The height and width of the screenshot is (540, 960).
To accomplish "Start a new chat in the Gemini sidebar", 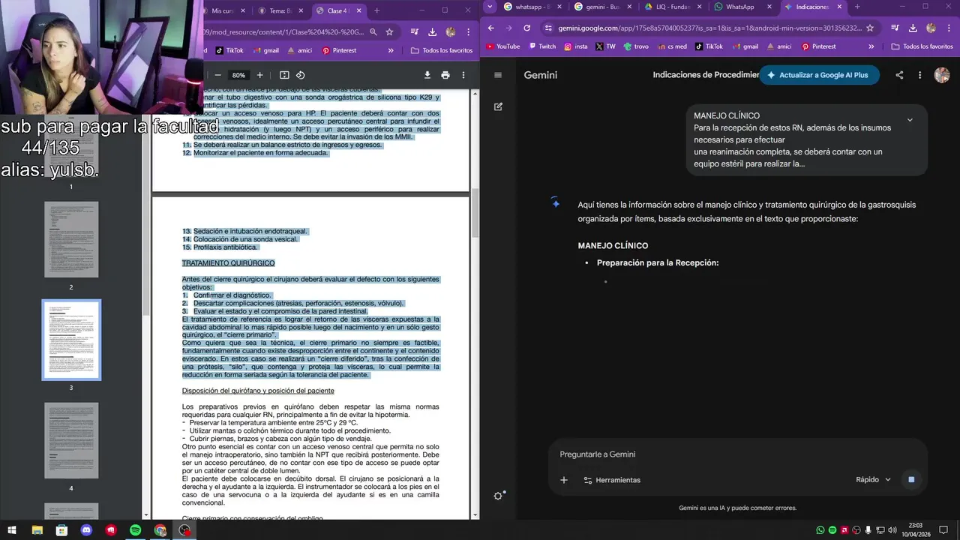I will point(498,107).
